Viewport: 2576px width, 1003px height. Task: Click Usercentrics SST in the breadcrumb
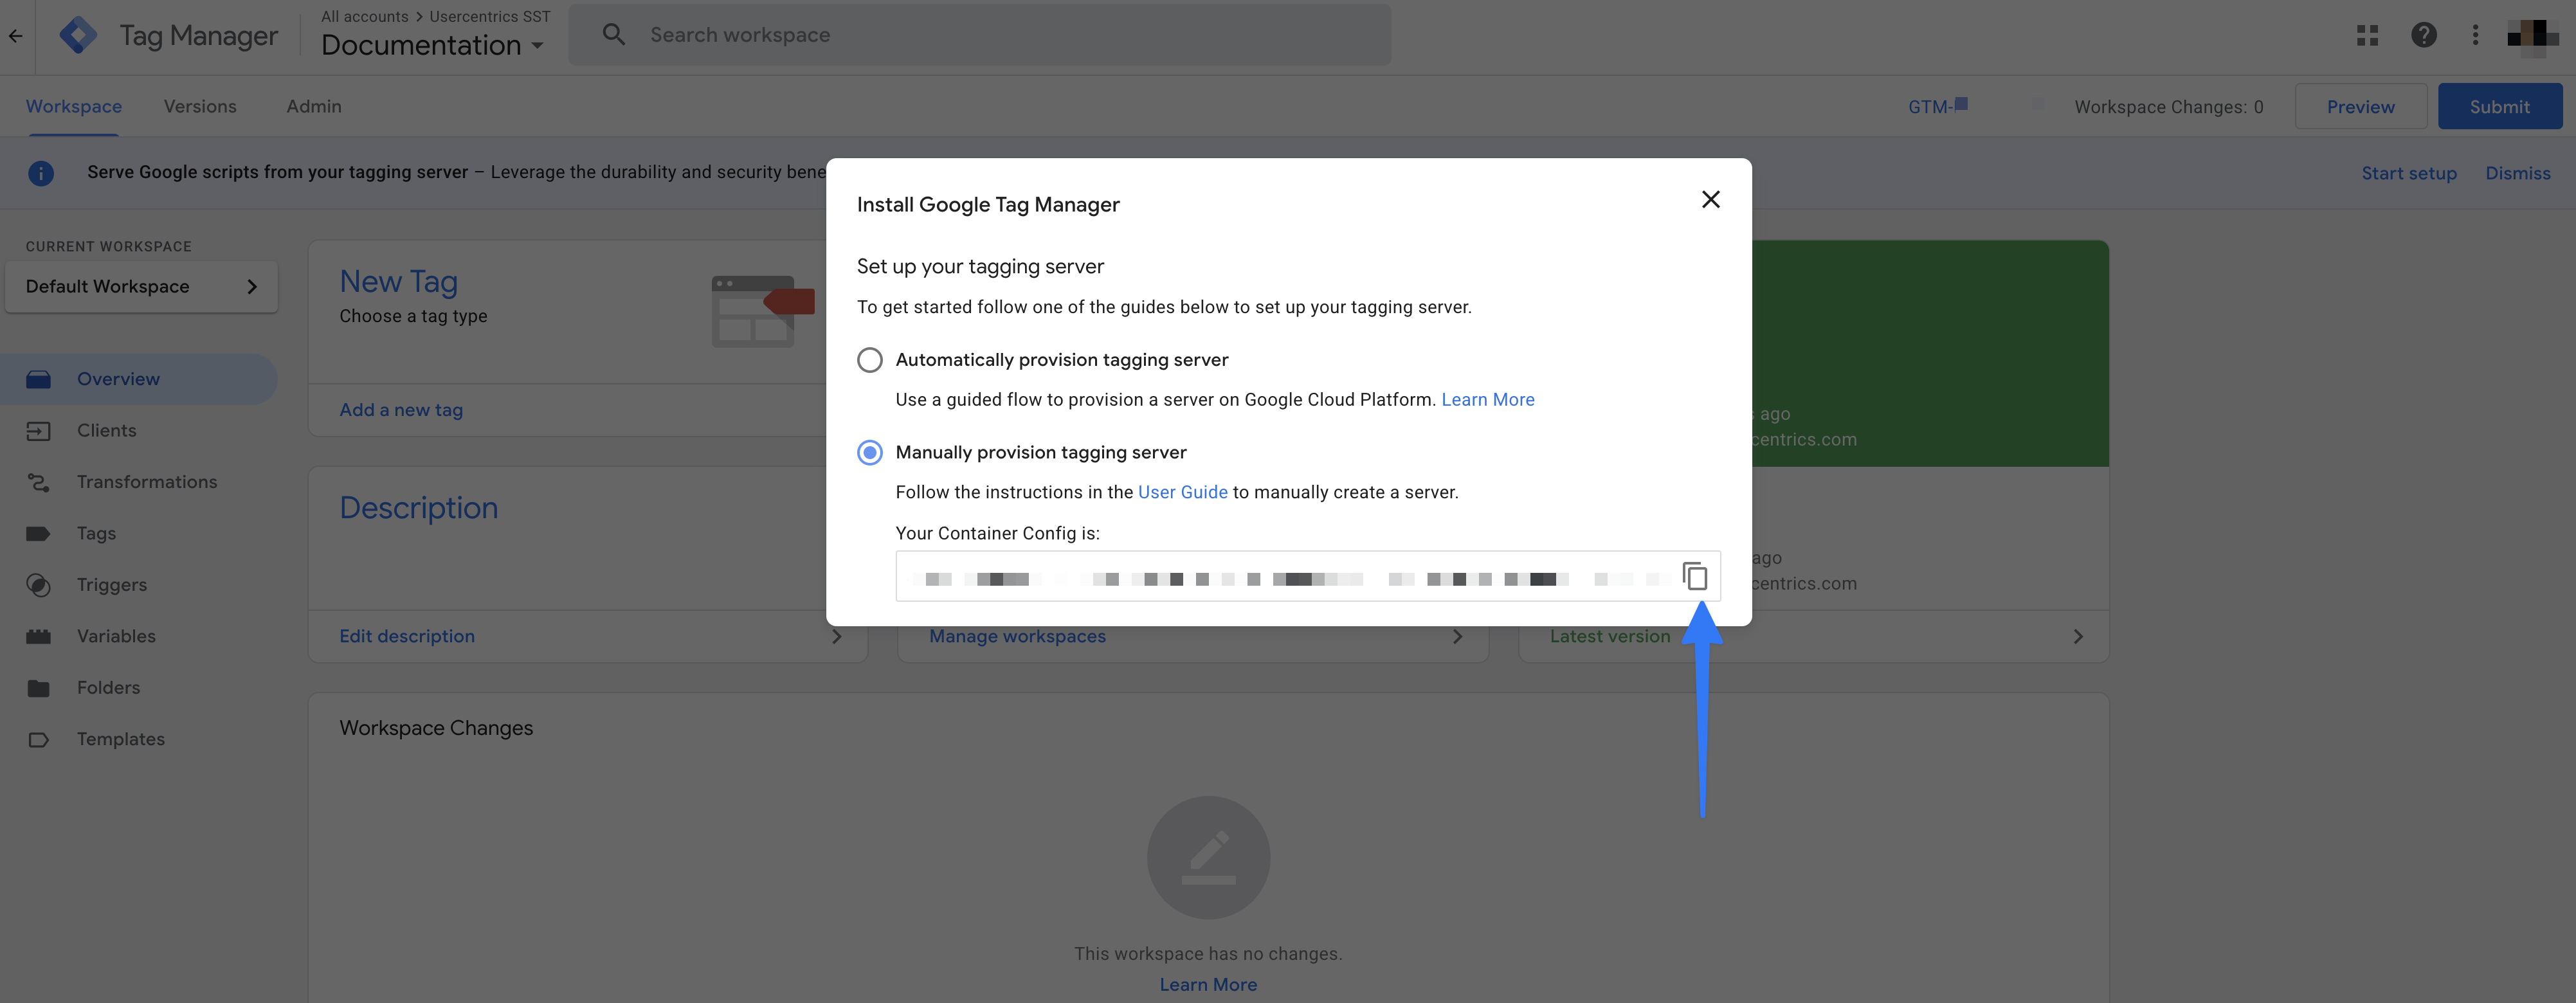click(490, 16)
